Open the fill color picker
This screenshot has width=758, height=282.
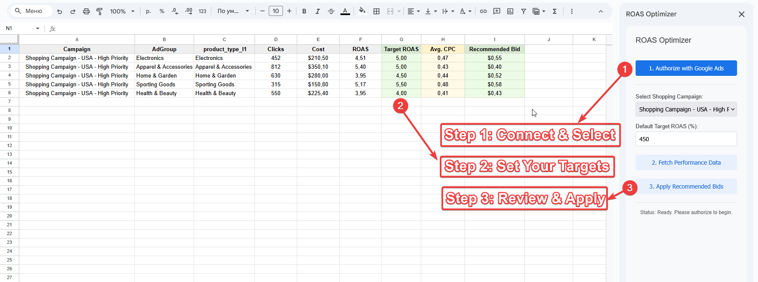362,11
